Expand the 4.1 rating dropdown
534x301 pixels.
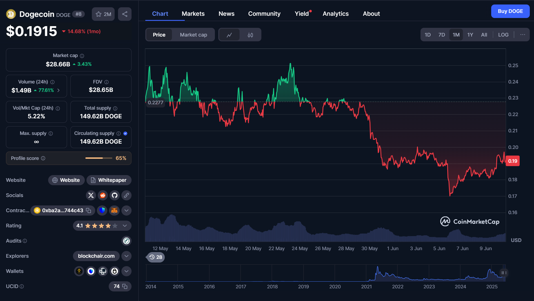pyautogui.click(x=125, y=226)
